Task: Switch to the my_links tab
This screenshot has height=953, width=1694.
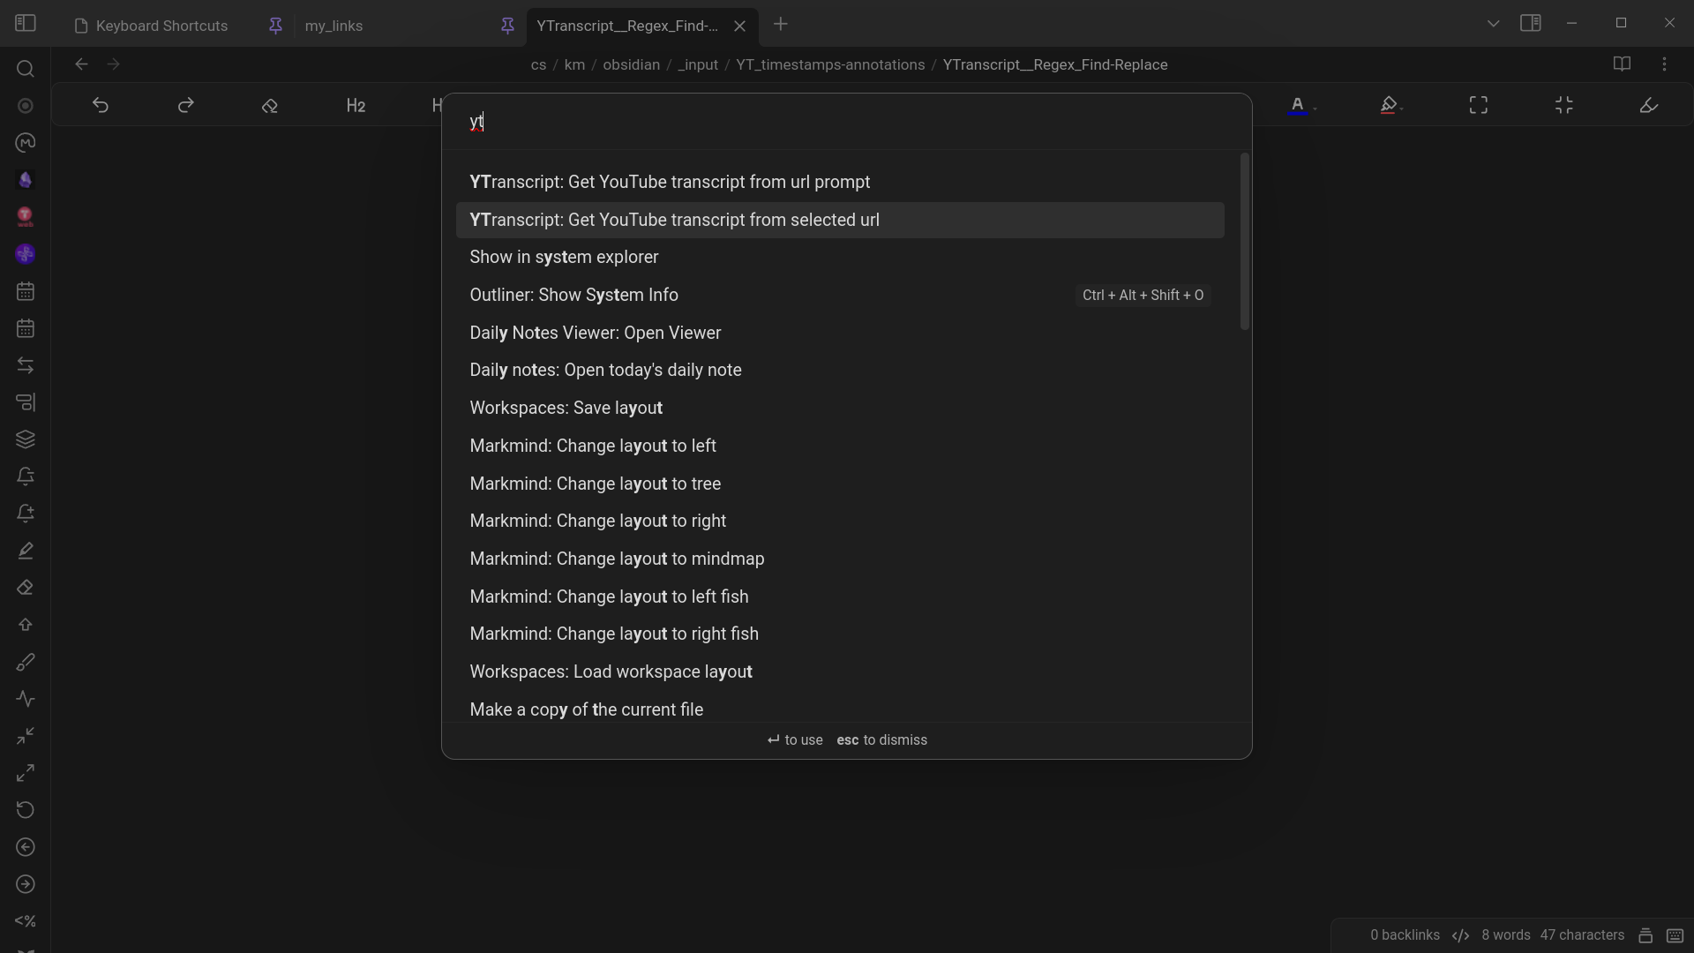Action: (x=334, y=26)
